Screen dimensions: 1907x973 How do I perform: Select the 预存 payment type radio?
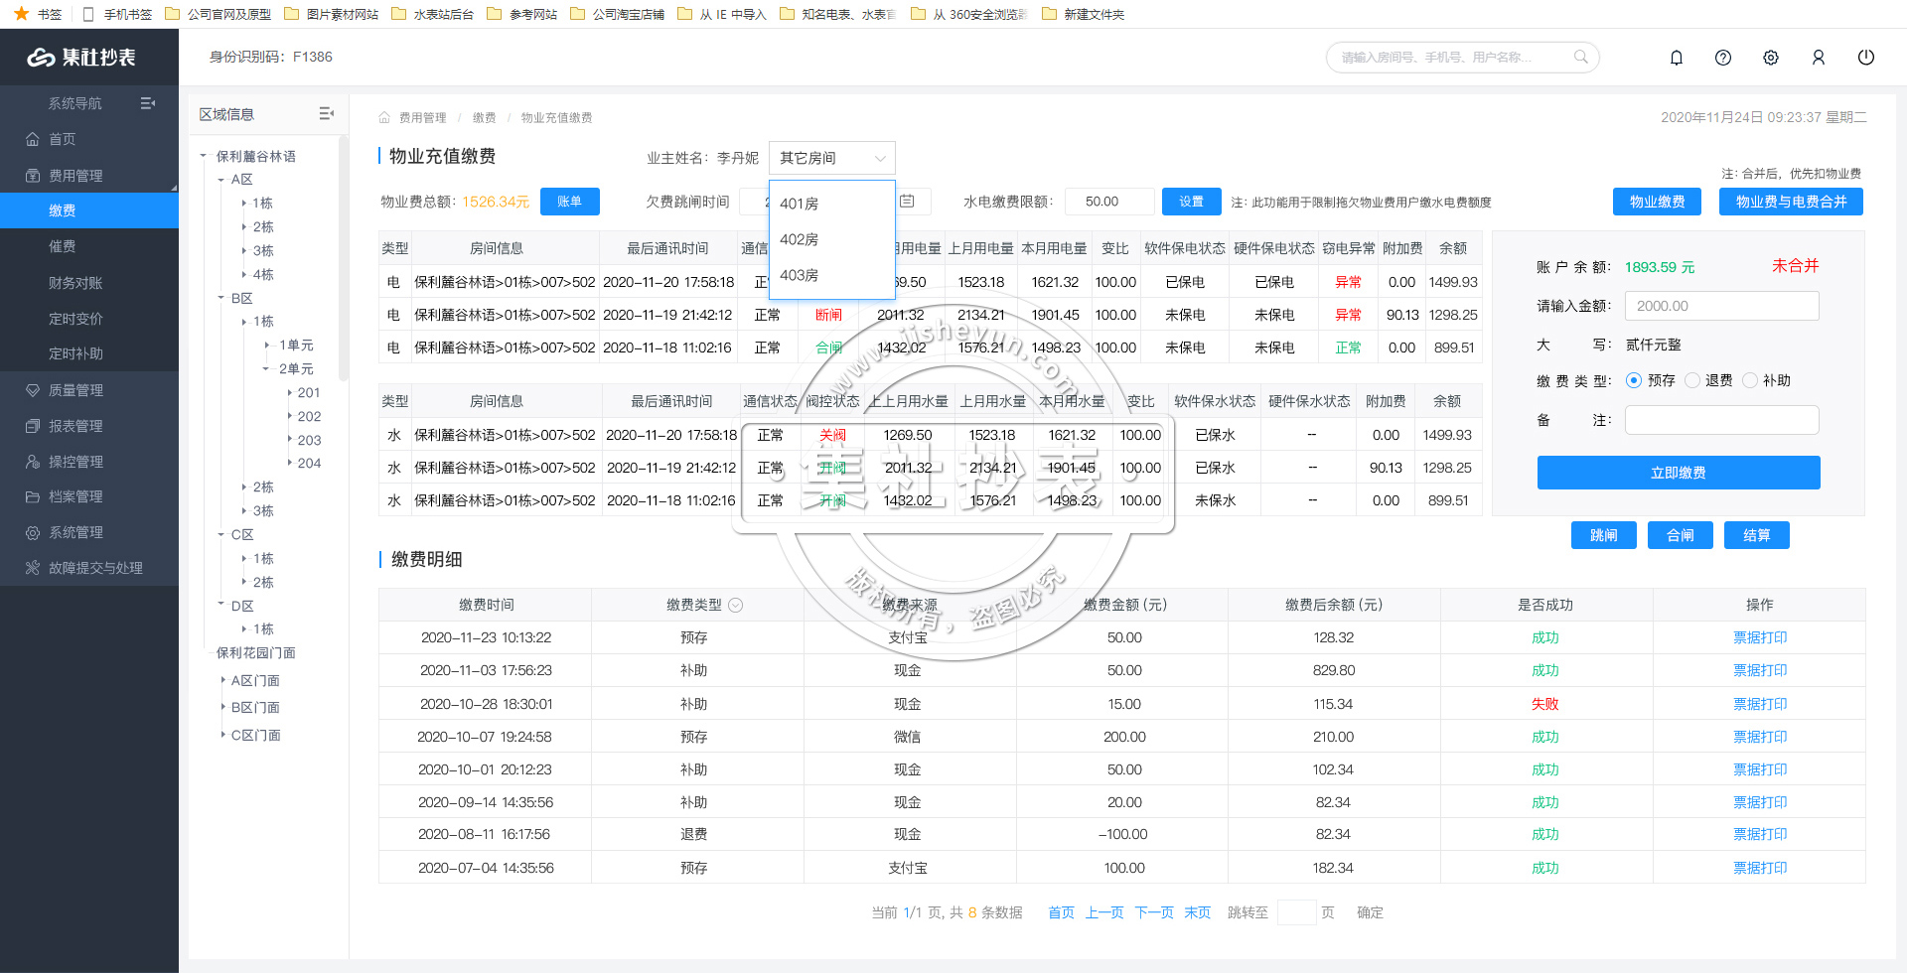(x=1634, y=380)
